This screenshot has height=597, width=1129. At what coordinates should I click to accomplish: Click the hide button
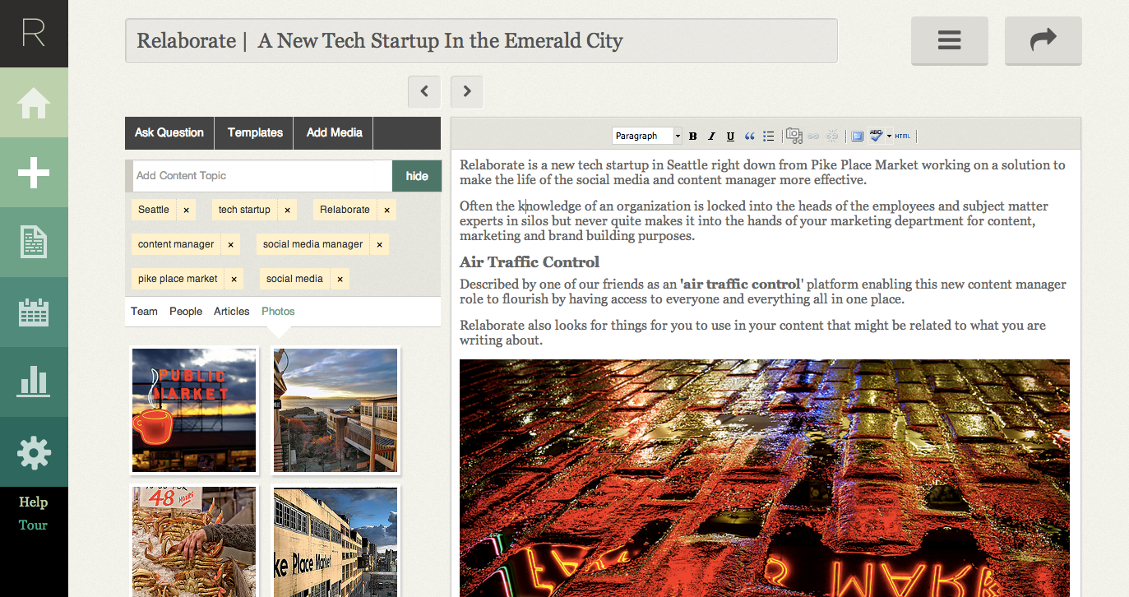coord(417,176)
